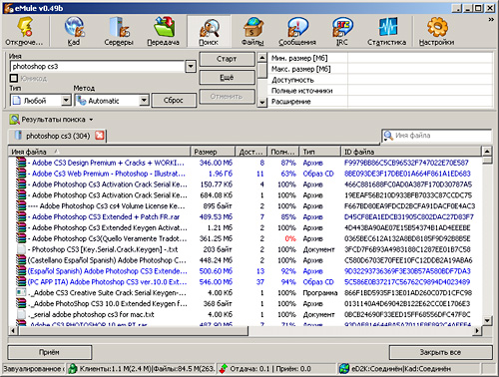Click document icon of Photoshop CS3 [Key.Serial.Crack.Keygen]
Image resolution: width=499 pixels, height=377 pixels.
pos(21,249)
